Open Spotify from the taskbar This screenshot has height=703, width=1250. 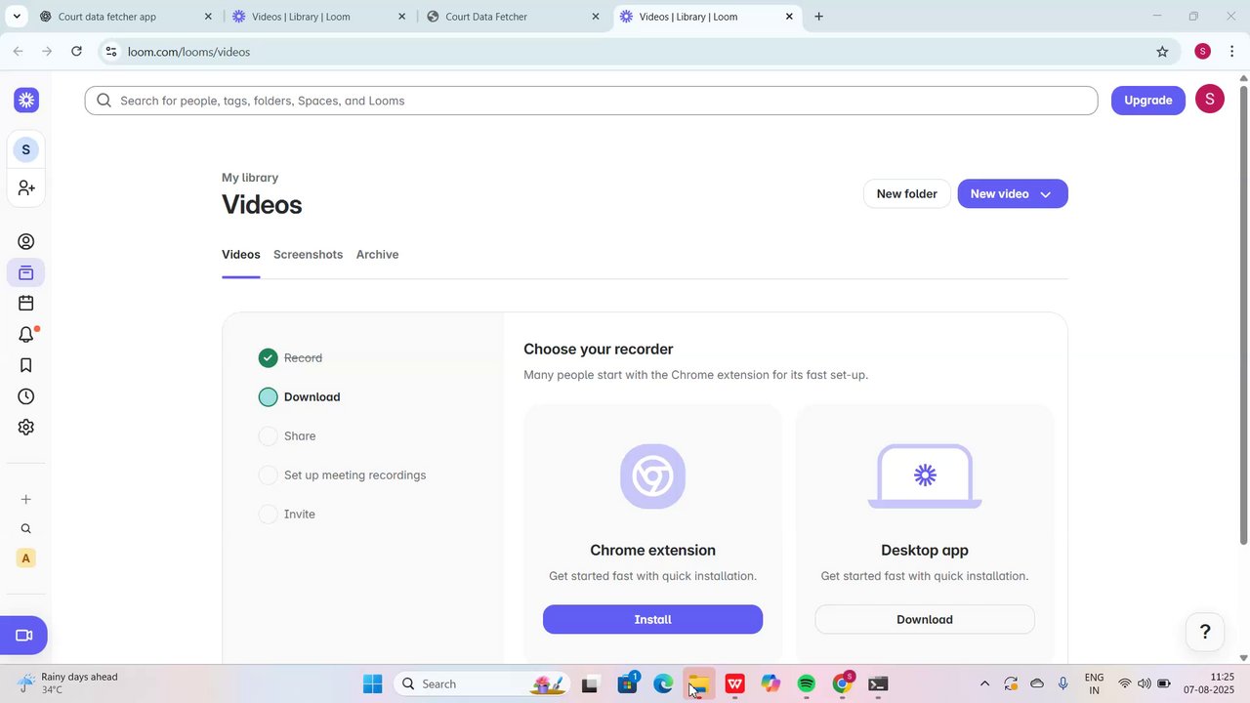(807, 683)
